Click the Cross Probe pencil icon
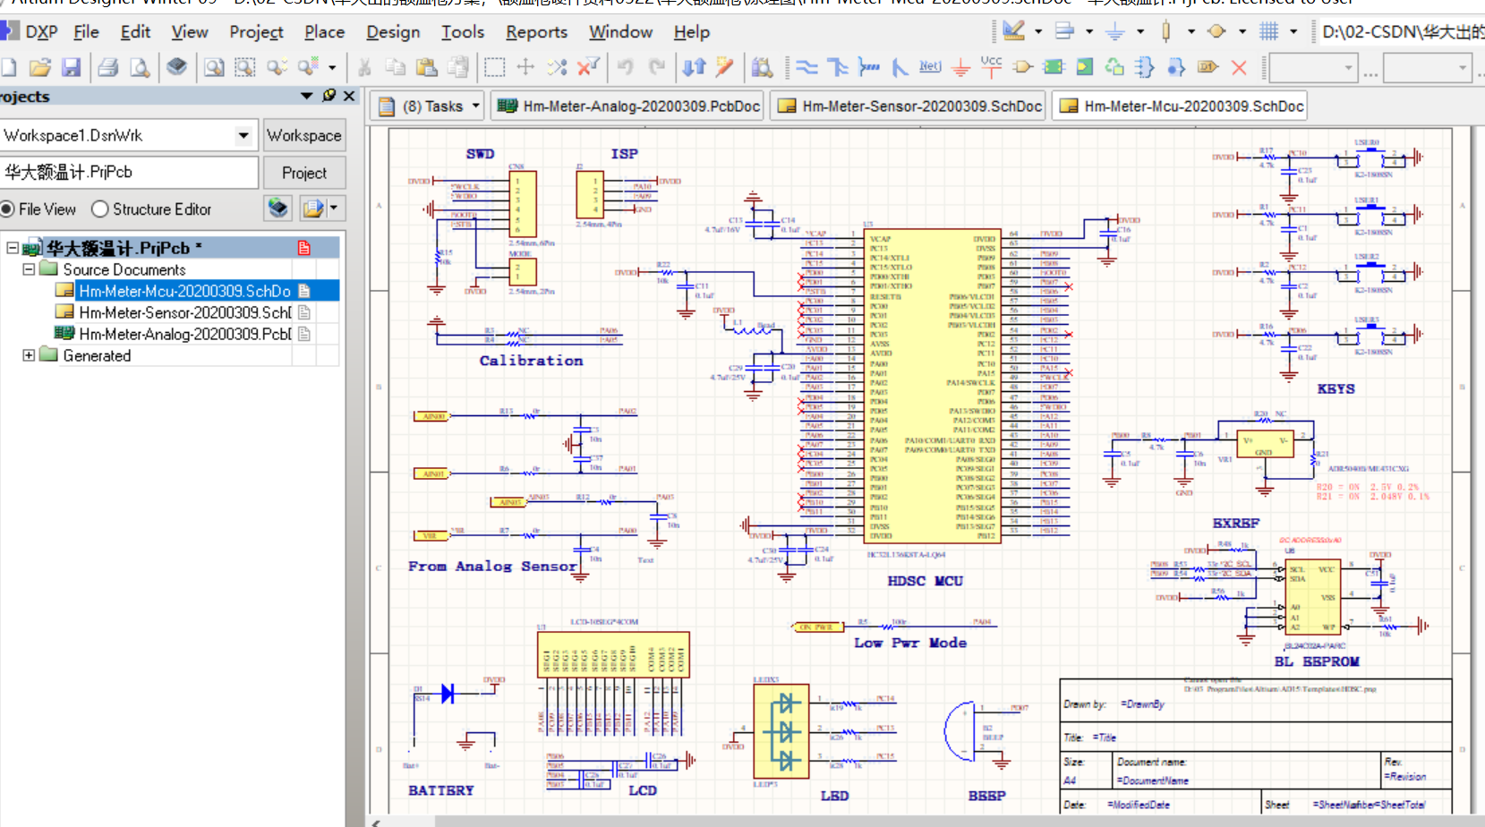1485x827 pixels. click(x=725, y=67)
